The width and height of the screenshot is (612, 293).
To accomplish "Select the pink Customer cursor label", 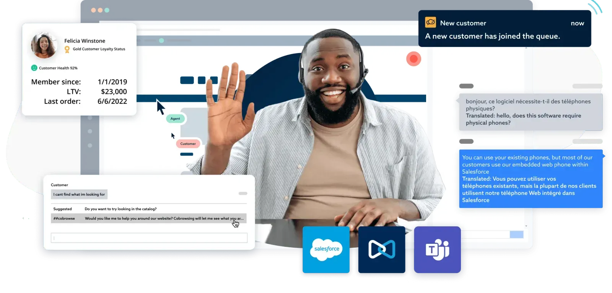I will tap(188, 144).
